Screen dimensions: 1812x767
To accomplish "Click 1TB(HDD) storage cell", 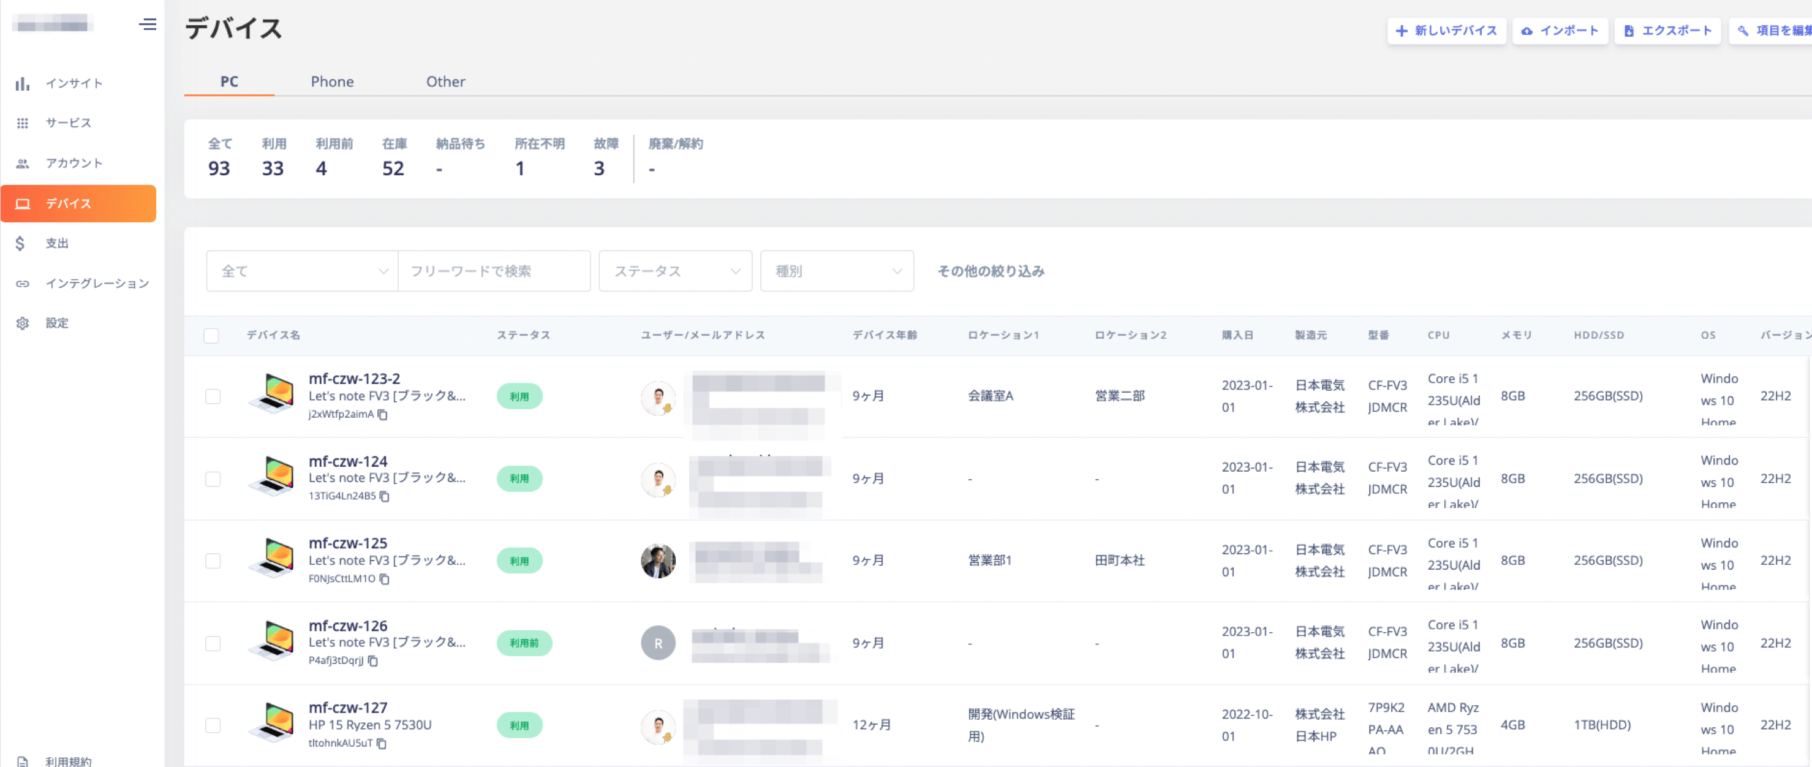I will (1602, 725).
